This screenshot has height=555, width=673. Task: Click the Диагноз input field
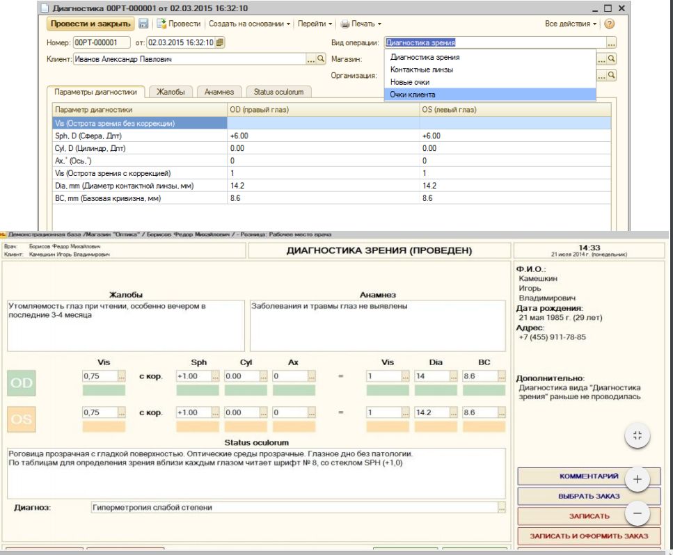pyautogui.click(x=294, y=508)
